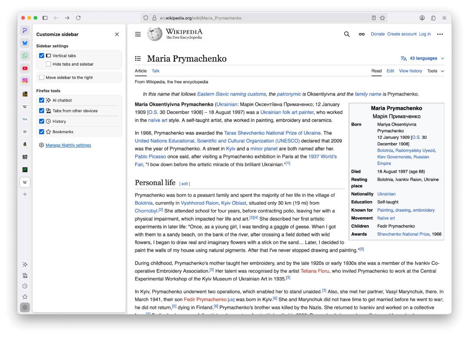Open the appearance glasses icon on Wikipedia
The height and width of the screenshot is (337, 469).
point(362,34)
